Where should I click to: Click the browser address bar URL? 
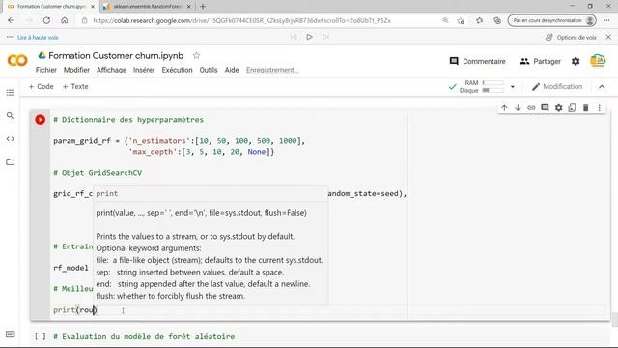(241, 20)
